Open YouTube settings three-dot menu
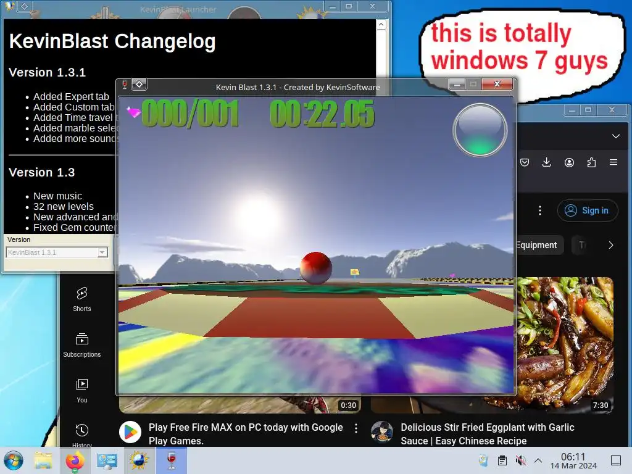The width and height of the screenshot is (632, 474). [x=540, y=210]
